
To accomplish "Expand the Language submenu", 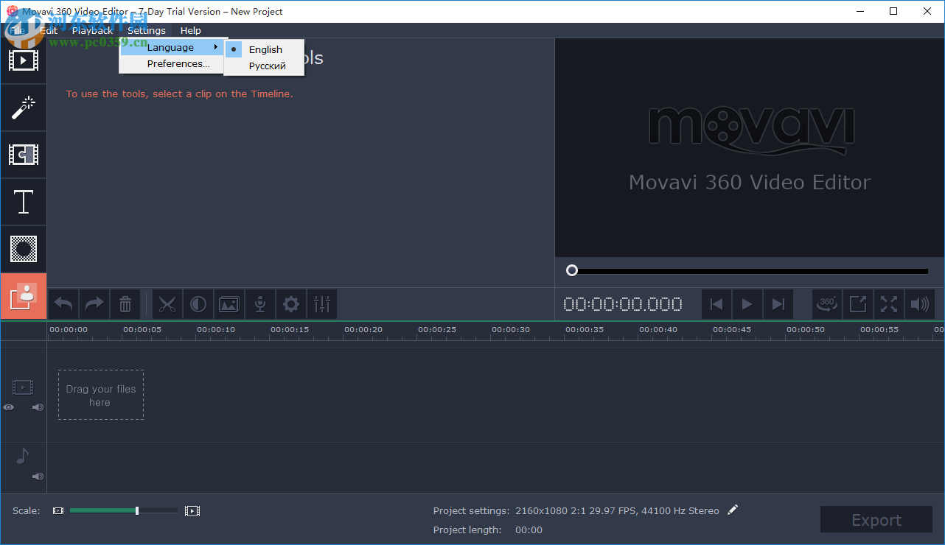I will point(172,46).
